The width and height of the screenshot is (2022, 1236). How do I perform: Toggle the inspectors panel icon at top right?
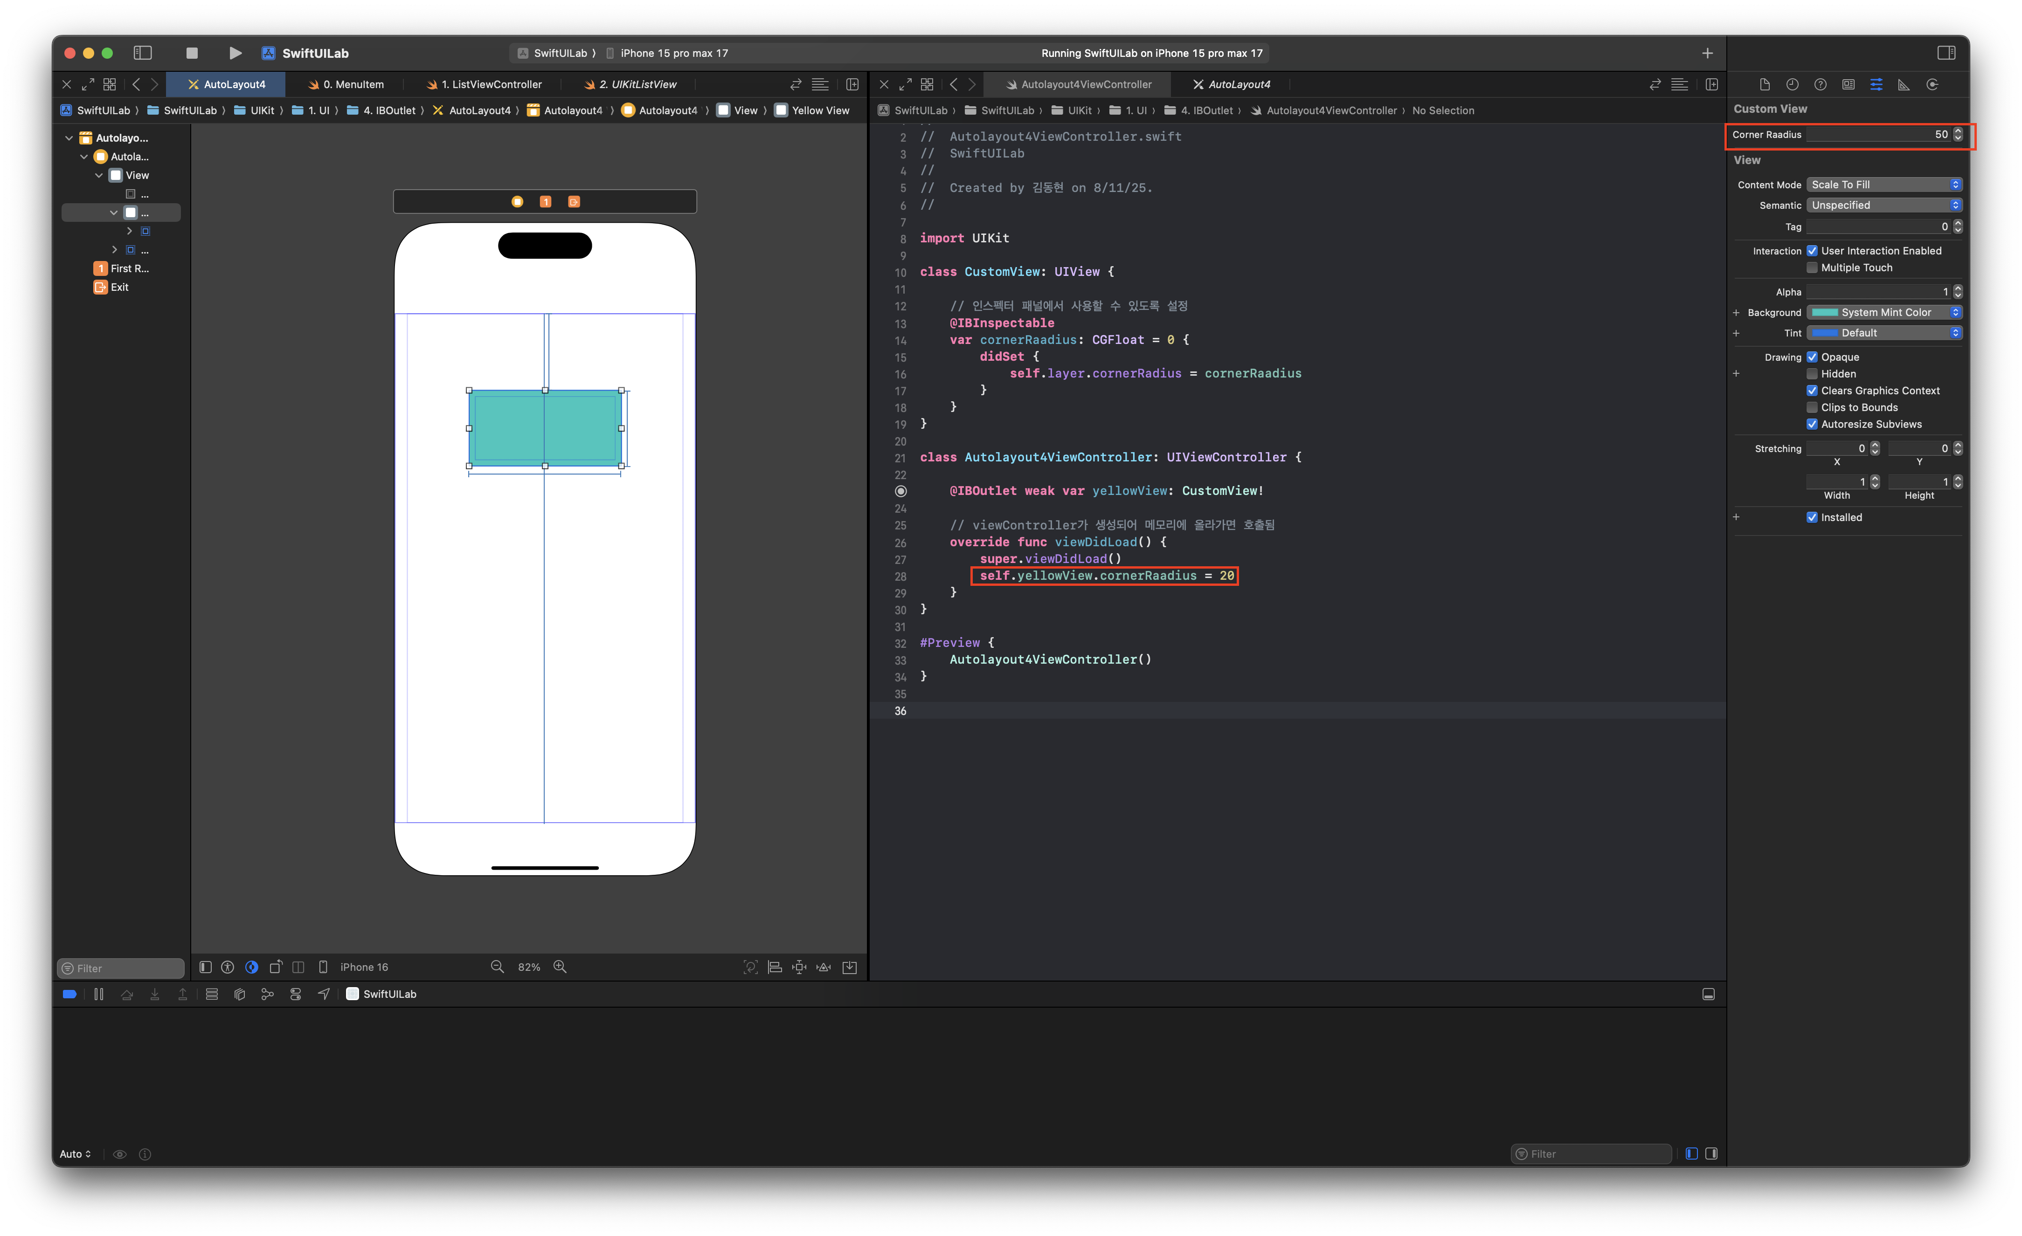click(1946, 53)
